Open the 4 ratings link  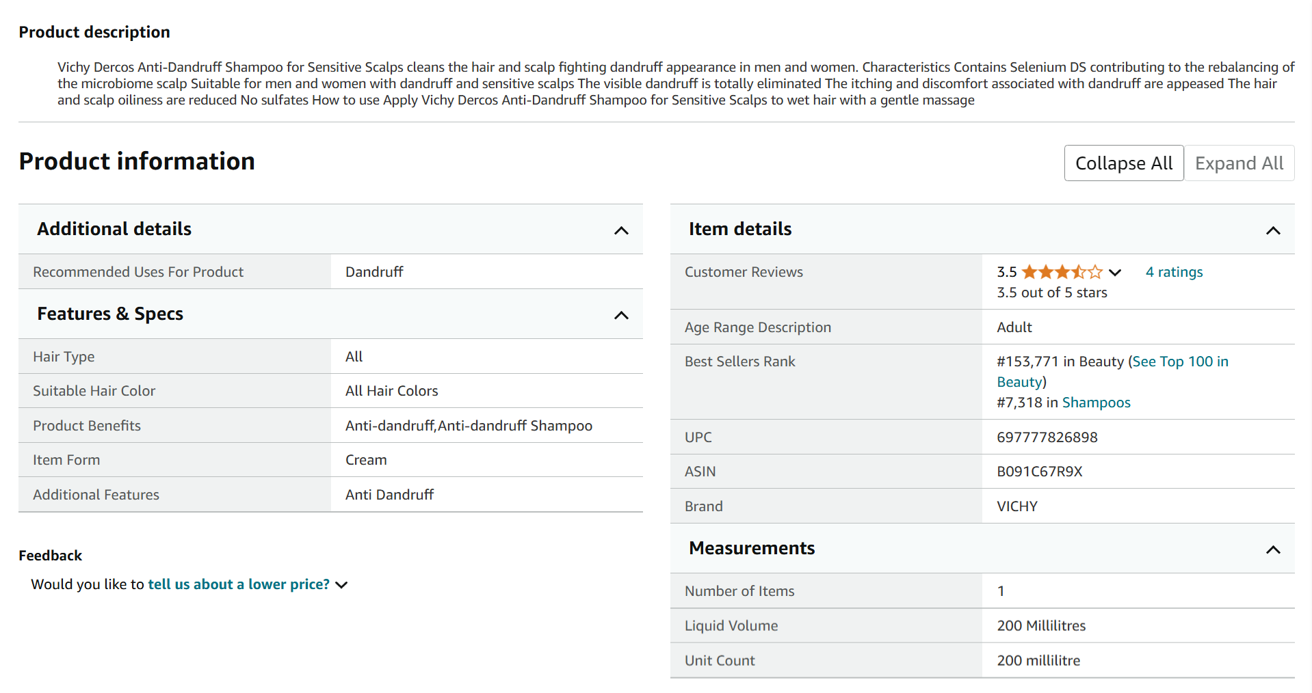(x=1174, y=272)
